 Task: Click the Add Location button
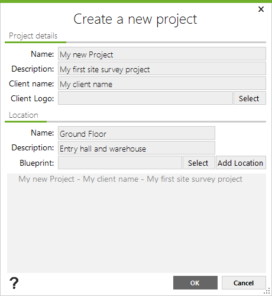[x=241, y=163]
